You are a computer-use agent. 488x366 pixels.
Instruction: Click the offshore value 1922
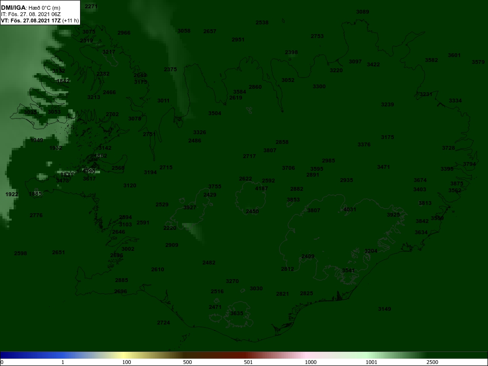click(x=12, y=194)
